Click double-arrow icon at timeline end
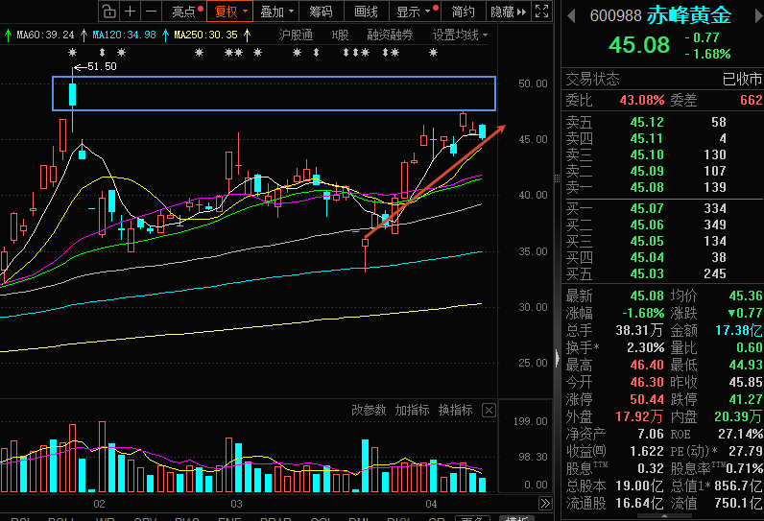764x521 pixels. tap(545, 503)
